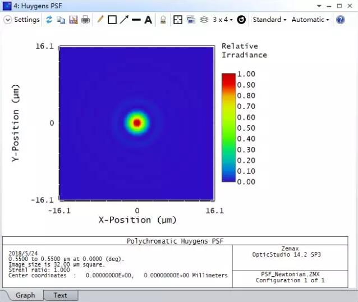Click the help question mark button
The width and height of the screenshot is (358, 302).
tap(340, 20)
